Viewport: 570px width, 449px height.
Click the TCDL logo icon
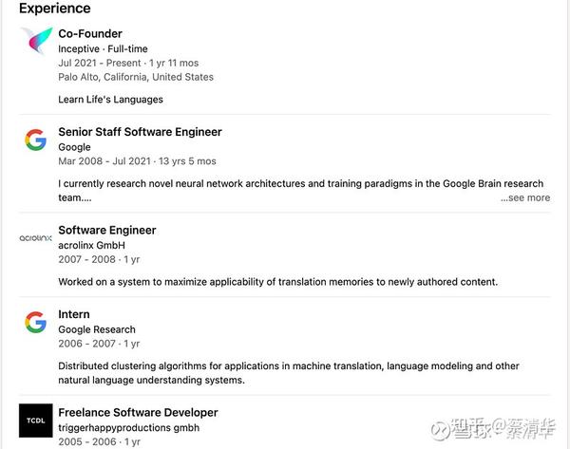click(x=36, y=421)
